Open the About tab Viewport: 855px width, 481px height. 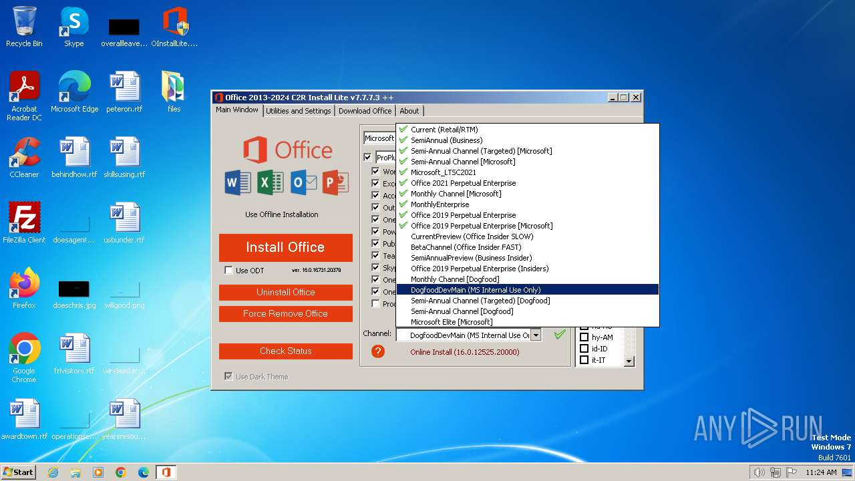pyautogui.click(x=409, y=111)
